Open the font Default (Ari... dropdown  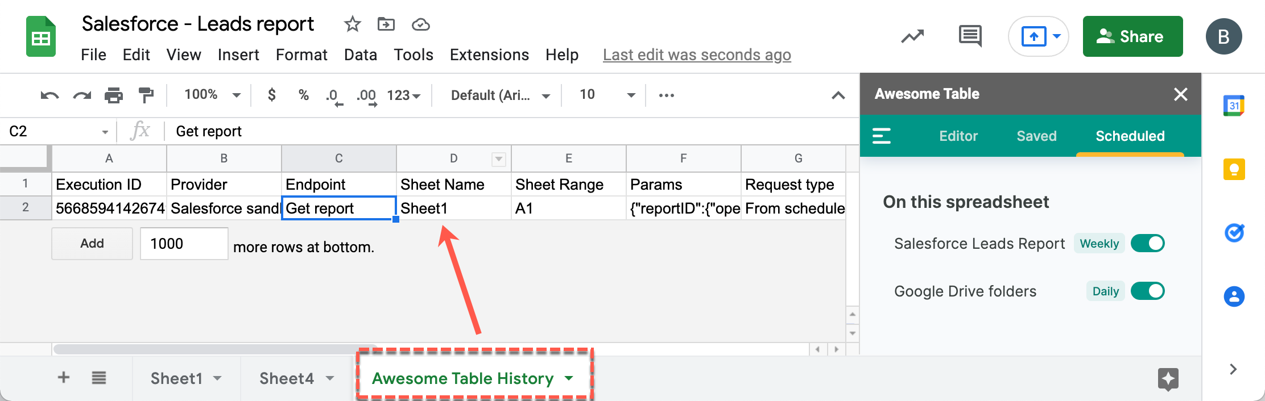(500, 95)
